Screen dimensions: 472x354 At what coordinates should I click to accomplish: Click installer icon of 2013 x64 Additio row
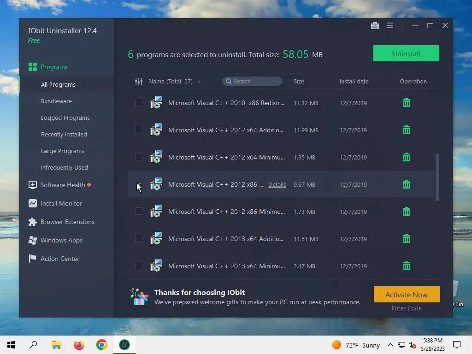click(x=156, y=238)
